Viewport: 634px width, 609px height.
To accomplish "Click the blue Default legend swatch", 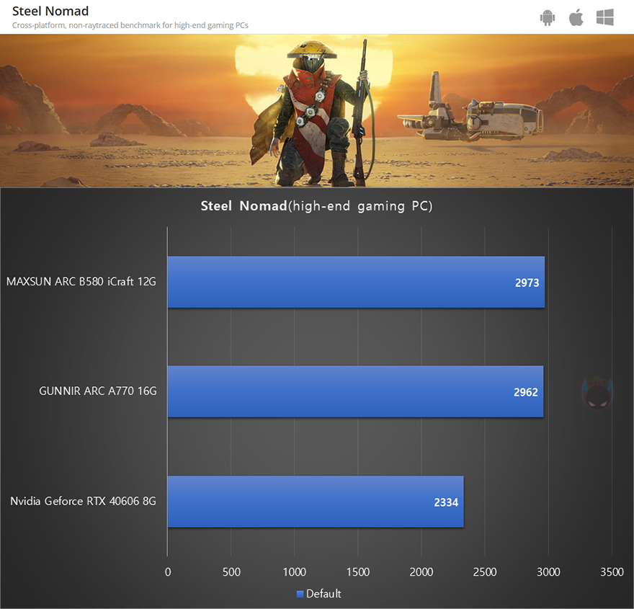I will click(x=300, y=594).
